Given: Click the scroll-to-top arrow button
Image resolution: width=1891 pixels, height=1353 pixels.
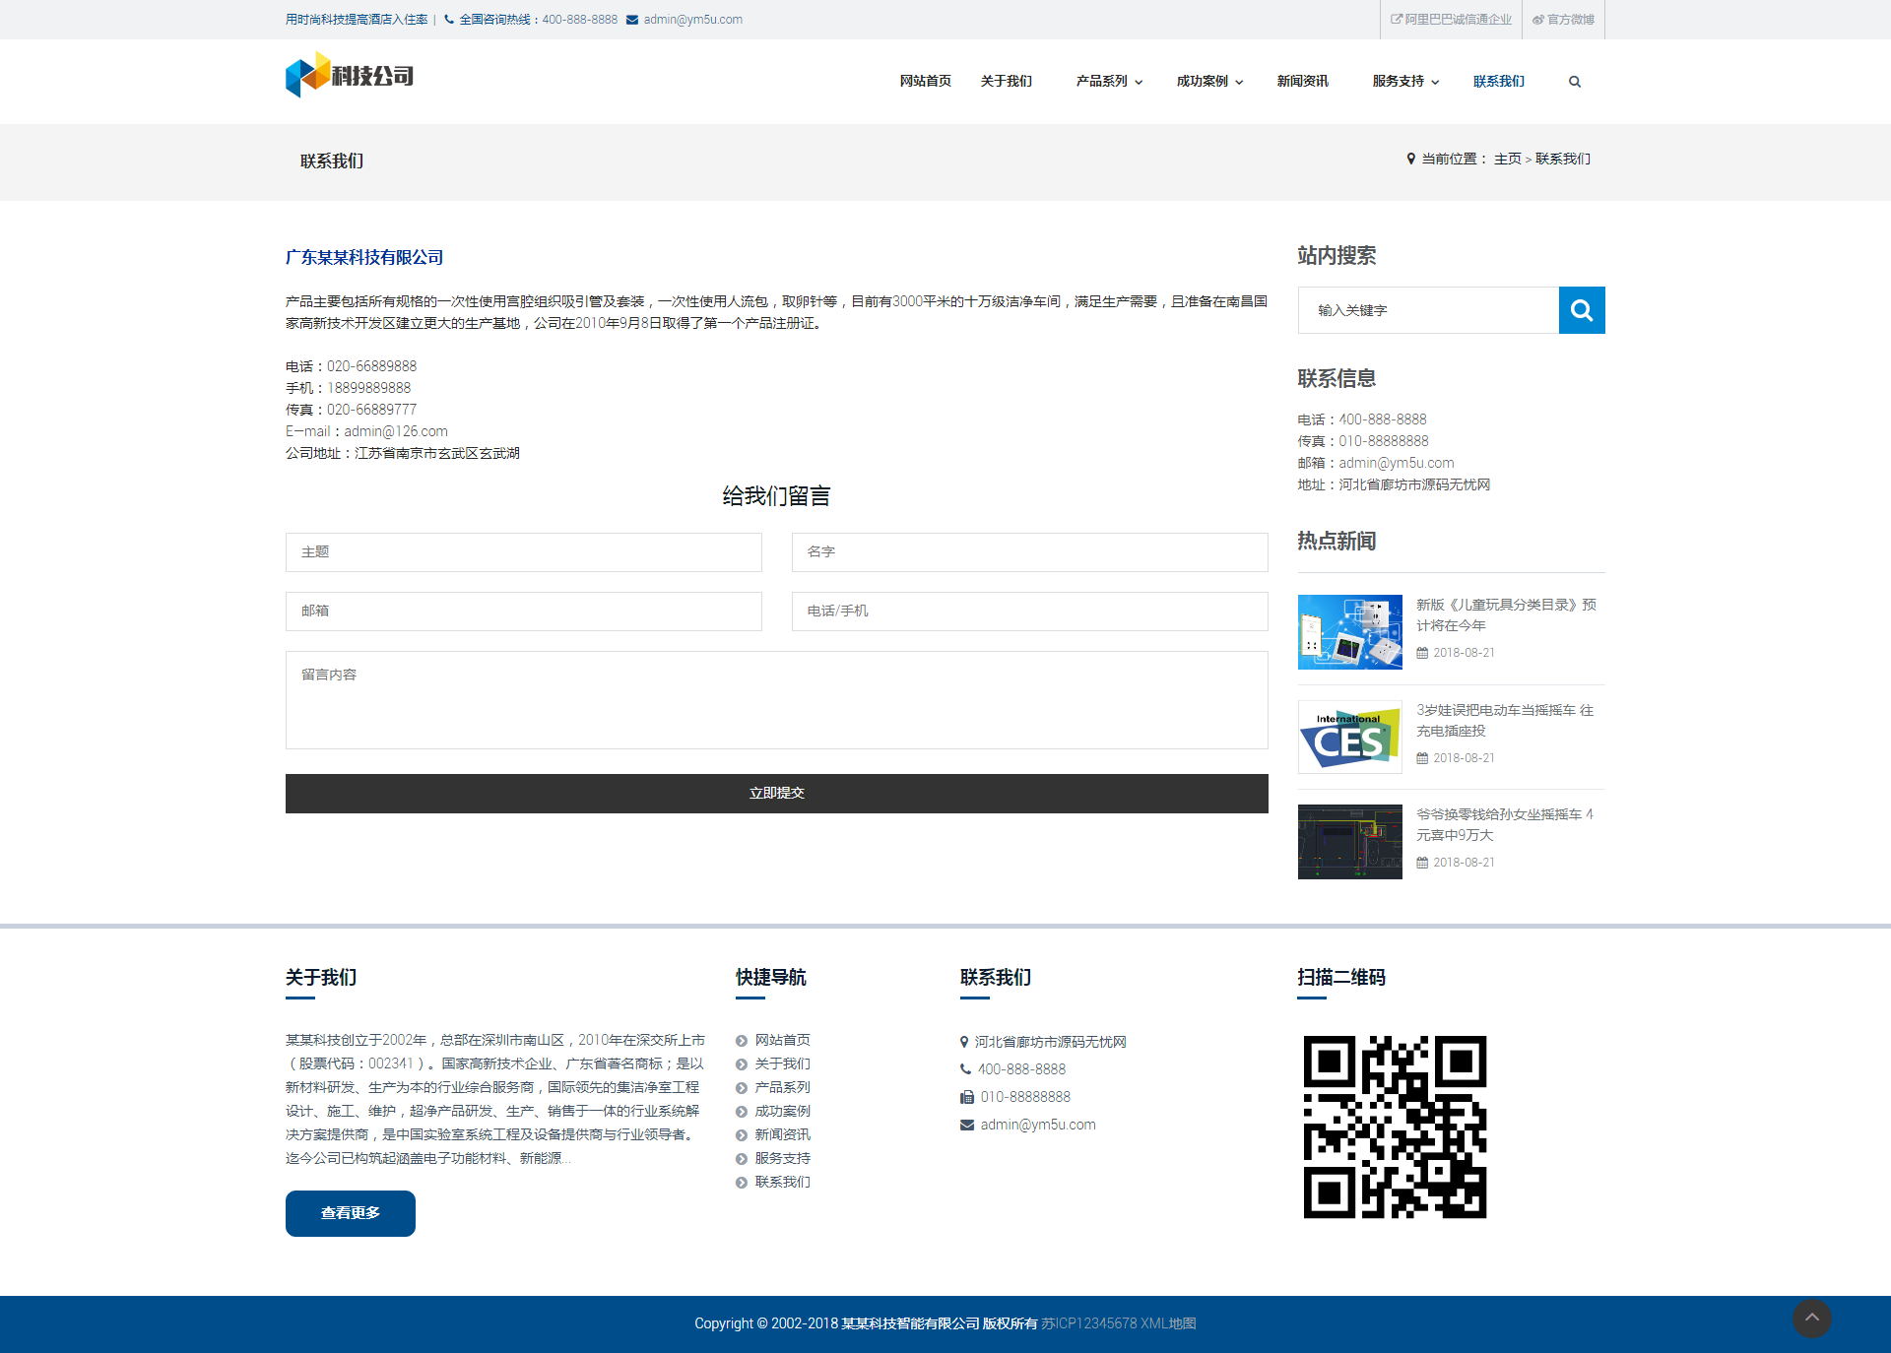Looking at the screenshot, I should click(x=1811, y=1318).
